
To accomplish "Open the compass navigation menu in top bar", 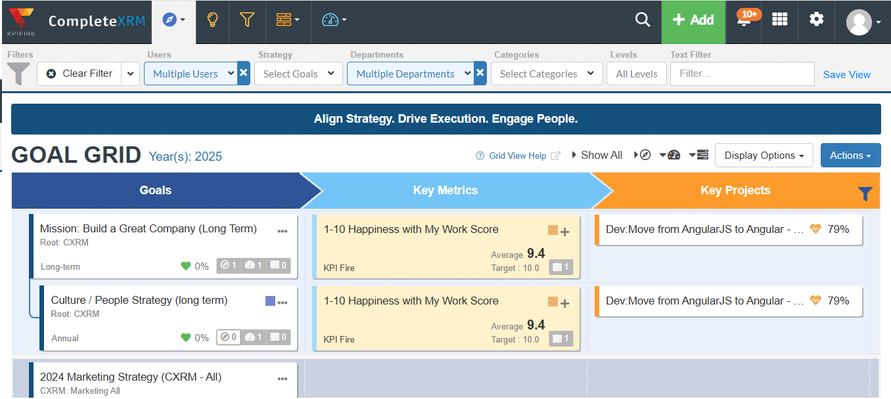I will (173, 20).
